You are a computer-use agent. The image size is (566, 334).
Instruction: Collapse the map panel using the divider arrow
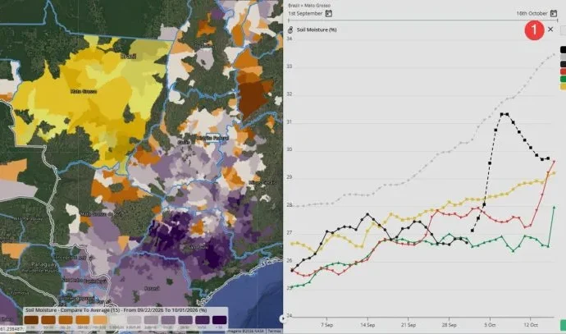(281, 318)
